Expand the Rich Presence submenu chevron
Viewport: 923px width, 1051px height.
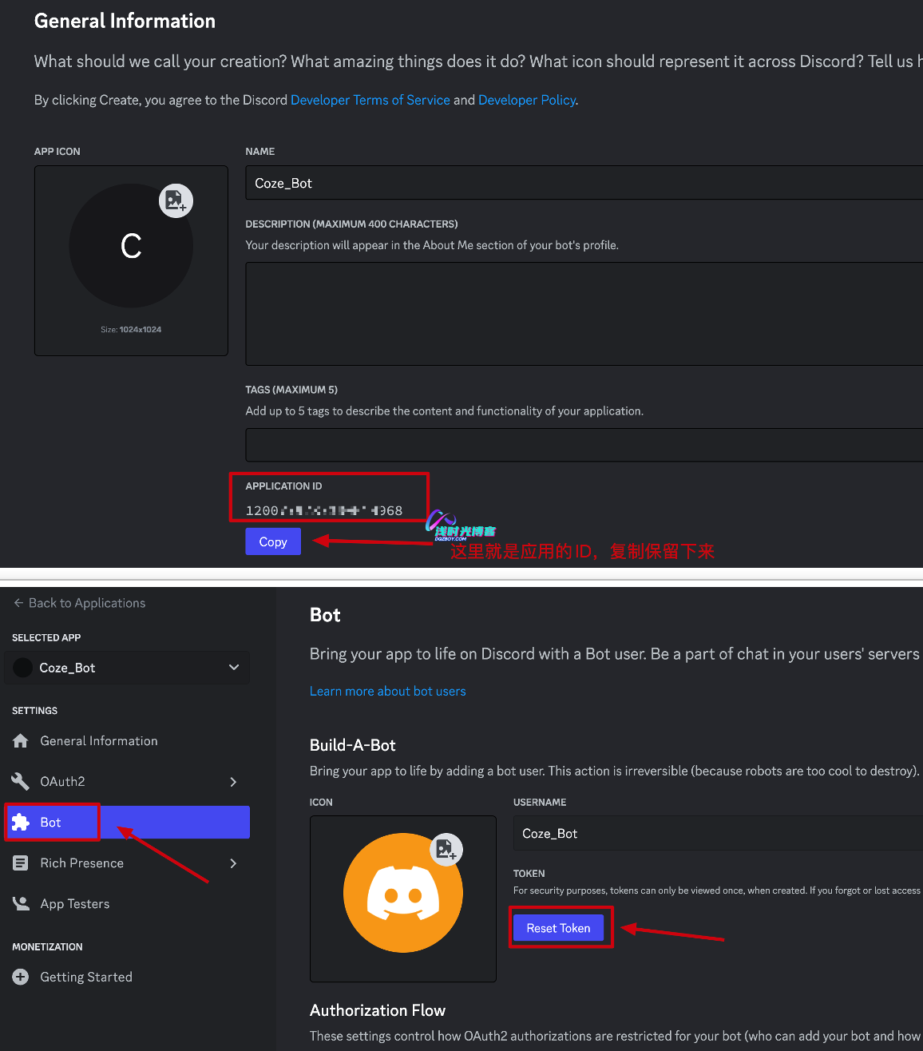point(233,863)
